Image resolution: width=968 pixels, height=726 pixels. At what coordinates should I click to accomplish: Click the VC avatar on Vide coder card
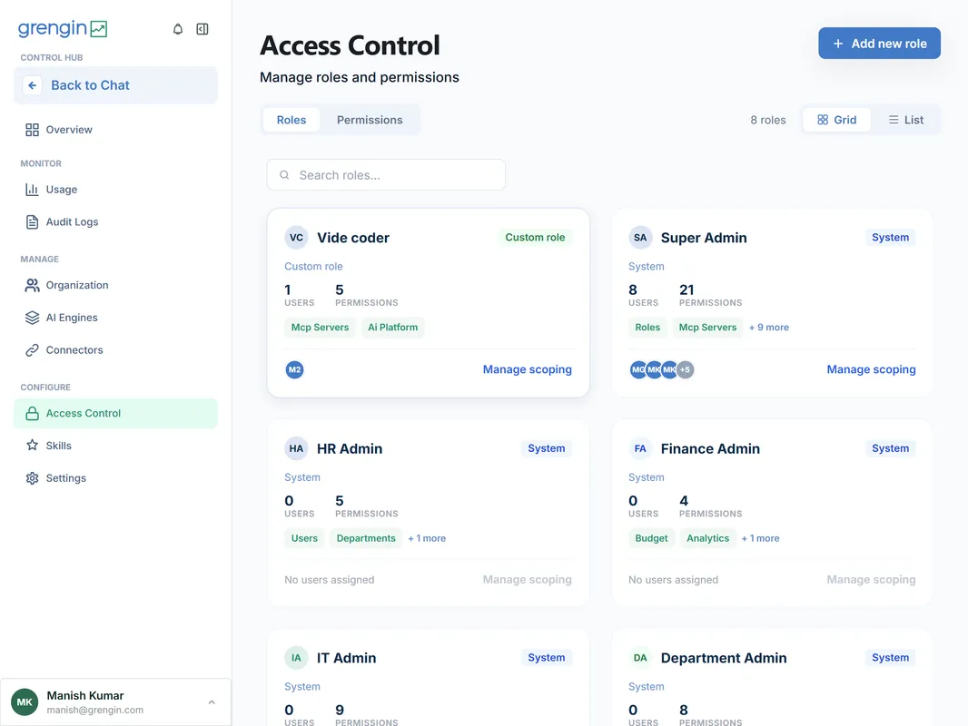[x=296, y=238]
